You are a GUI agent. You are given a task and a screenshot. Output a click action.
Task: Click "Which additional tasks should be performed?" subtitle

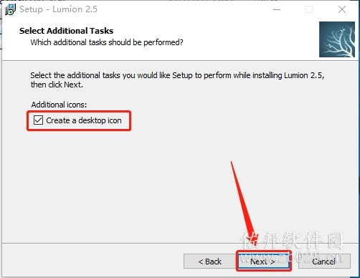pos(107,42)
